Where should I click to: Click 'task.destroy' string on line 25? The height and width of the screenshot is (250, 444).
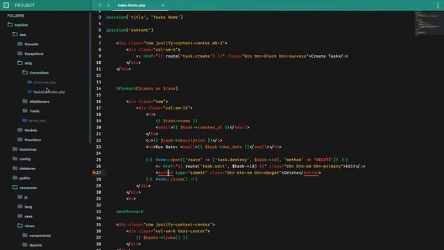(232, 160)
